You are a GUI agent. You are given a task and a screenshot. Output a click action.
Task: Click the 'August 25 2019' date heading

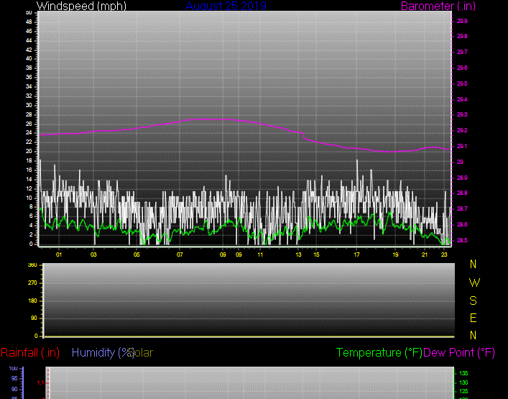pyautogui.click(x=226, y=6)
